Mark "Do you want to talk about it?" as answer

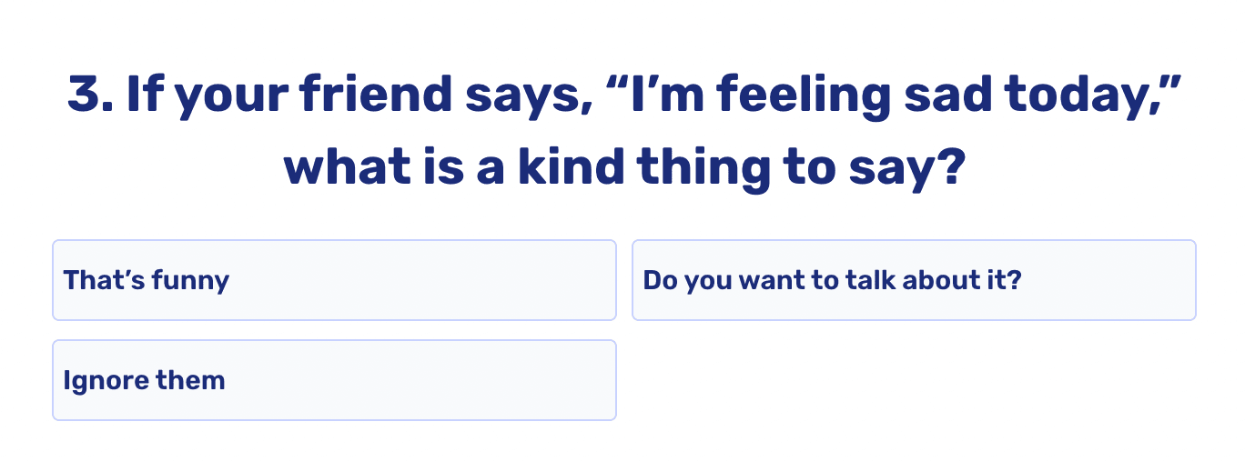pos(914,280)
